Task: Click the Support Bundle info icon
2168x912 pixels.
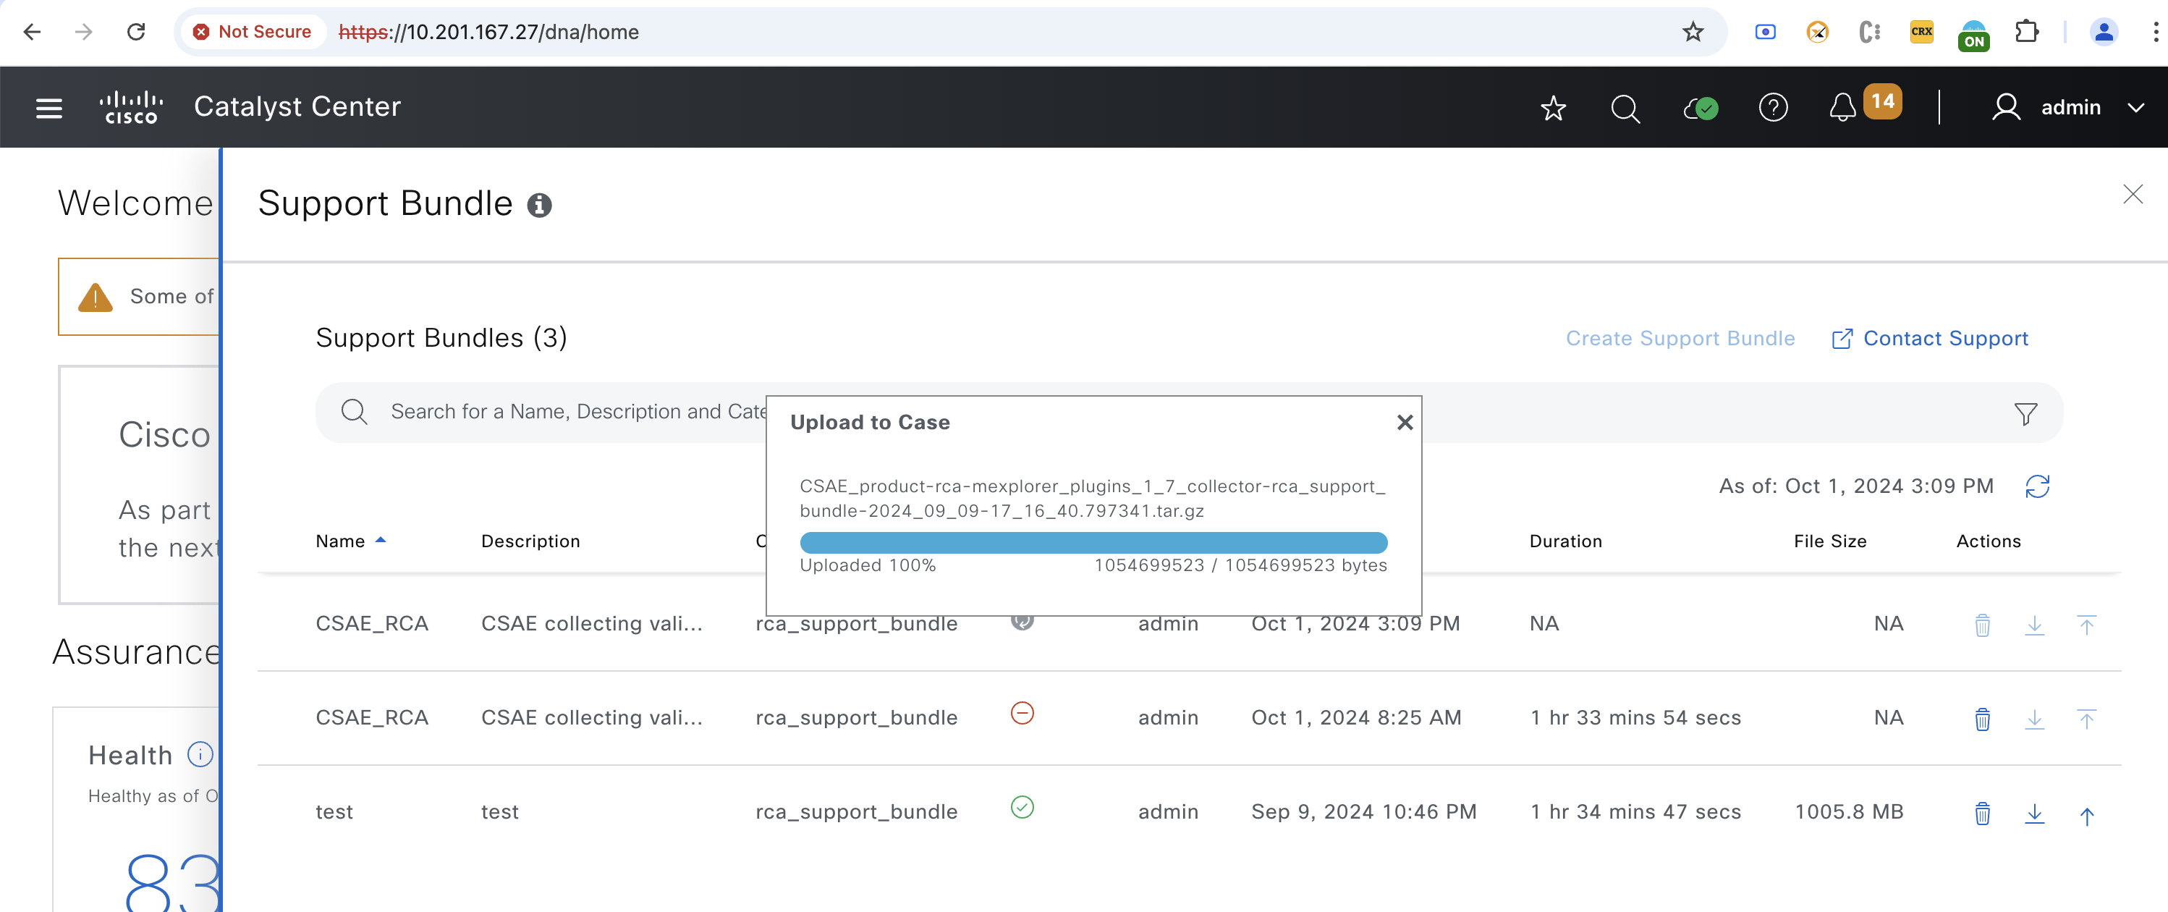Action: [x=538, y=205]
